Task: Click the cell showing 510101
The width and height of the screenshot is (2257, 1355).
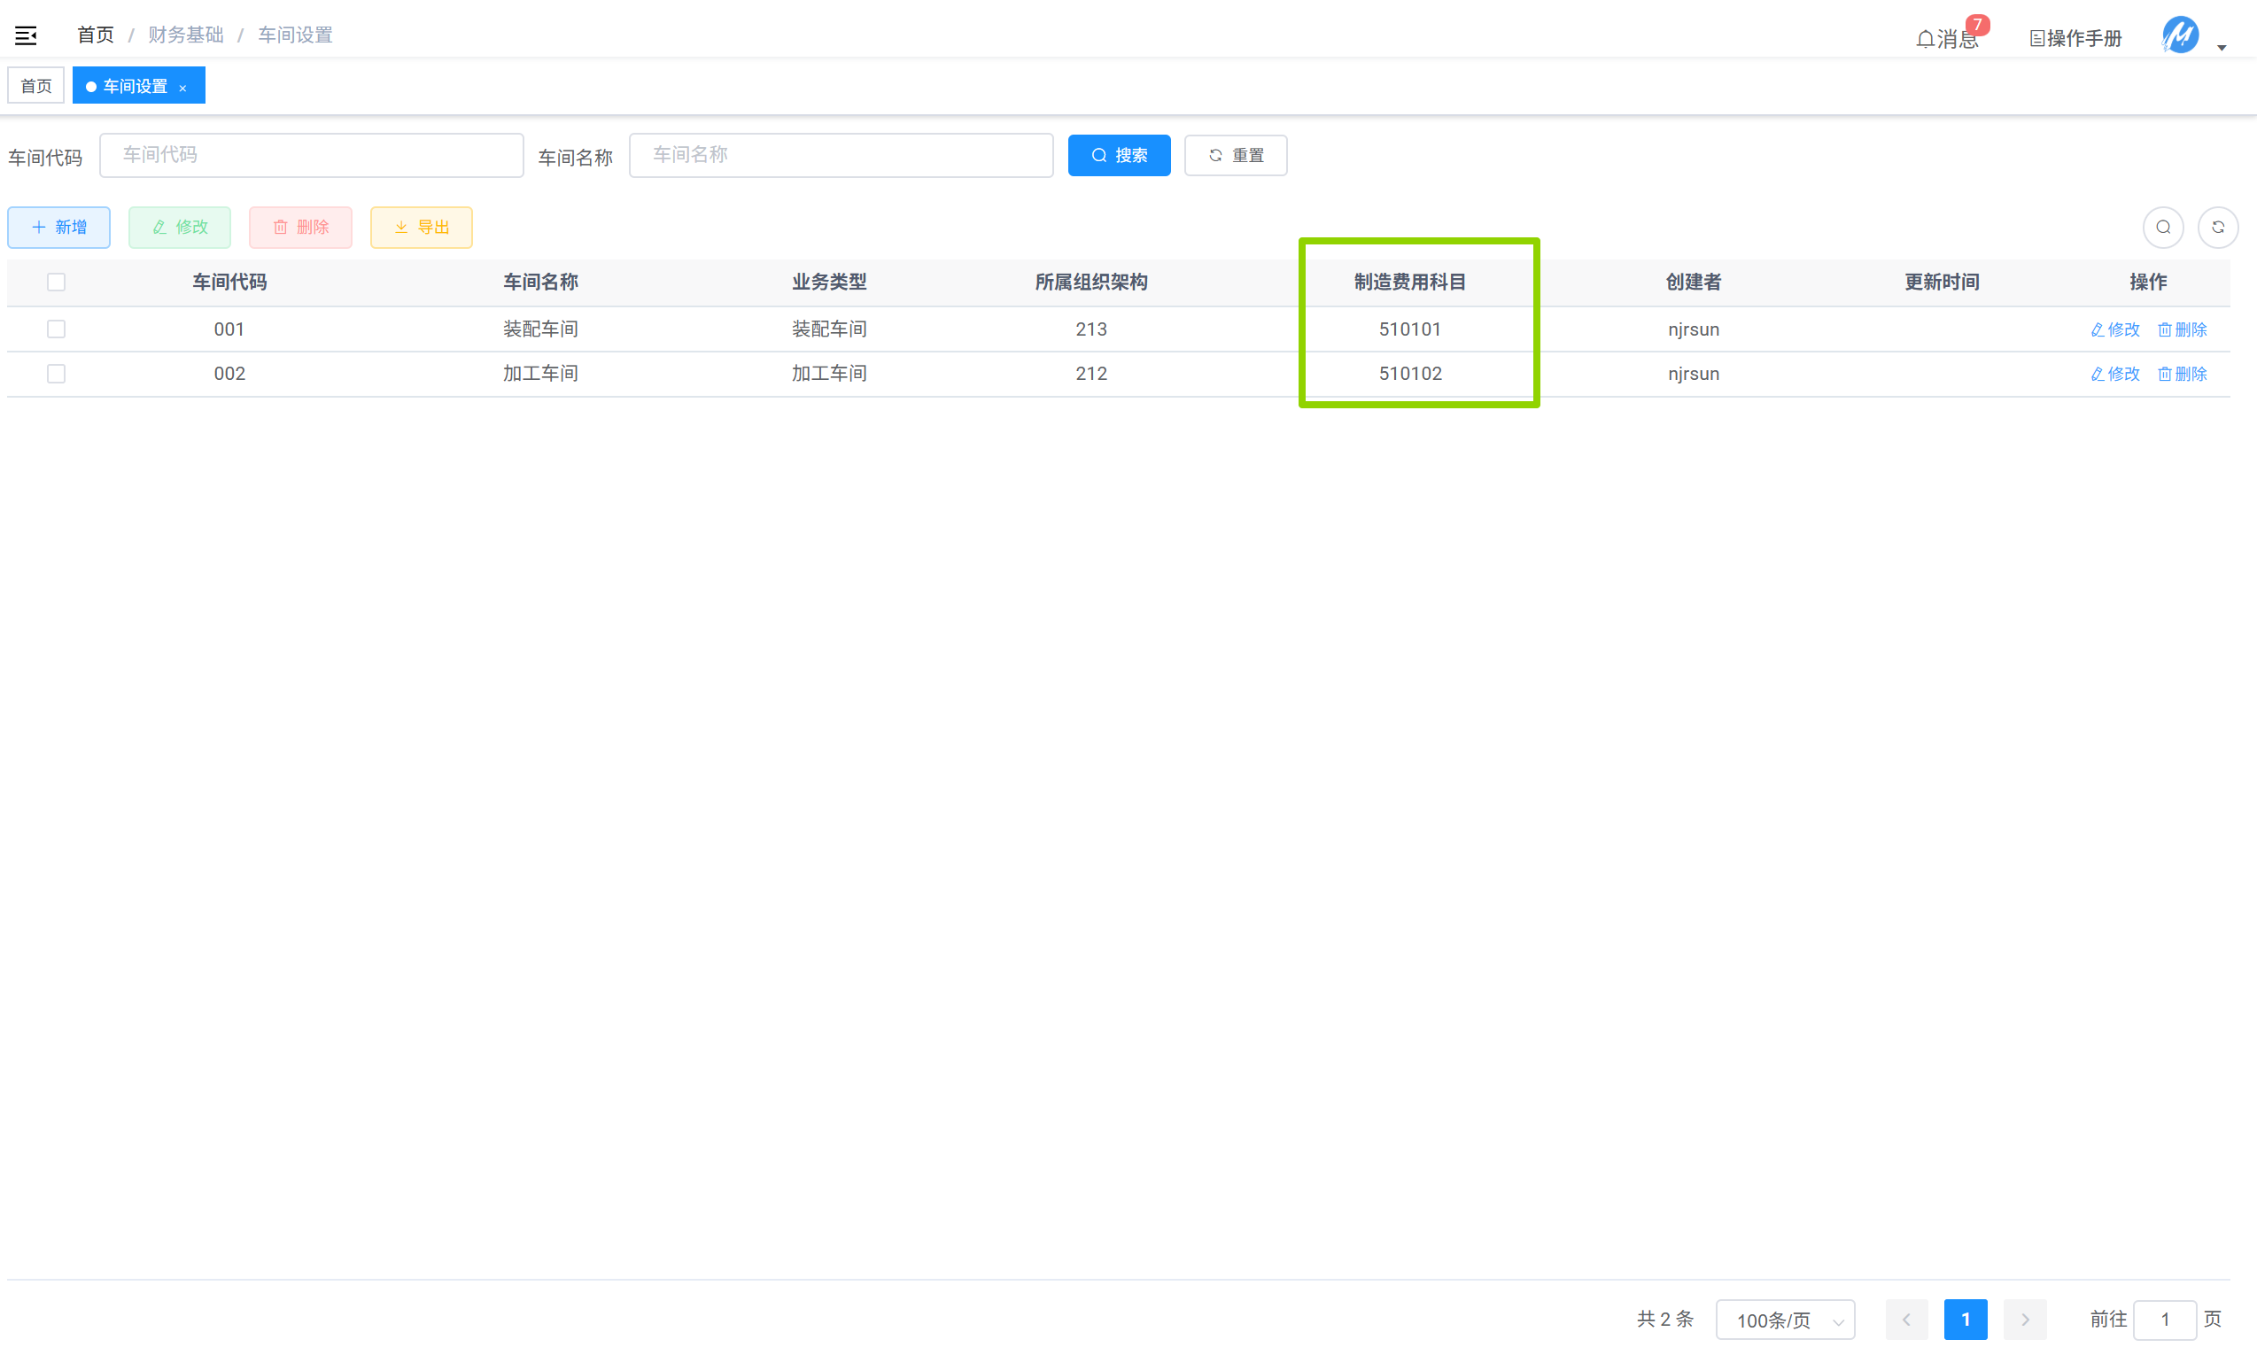Action: 1409,329
